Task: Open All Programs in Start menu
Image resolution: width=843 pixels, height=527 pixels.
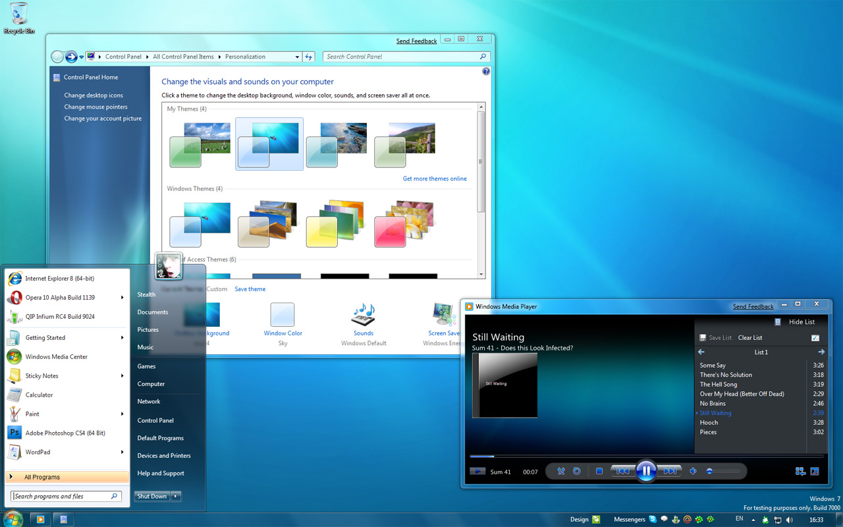Action: pos(67,477)
